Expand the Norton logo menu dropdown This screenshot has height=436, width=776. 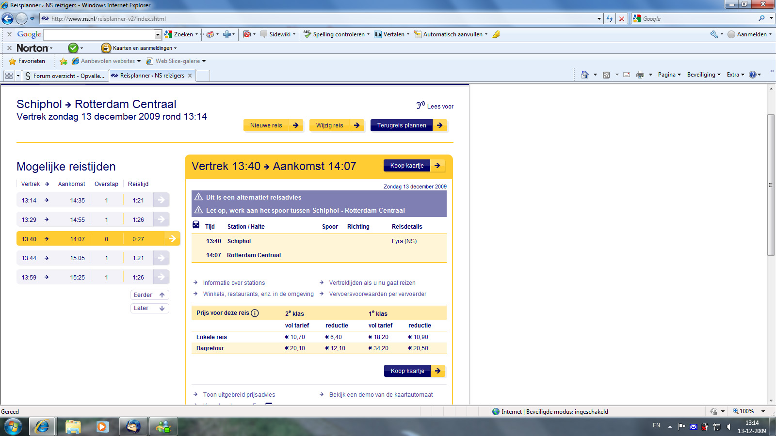click(x=51, y=48)
